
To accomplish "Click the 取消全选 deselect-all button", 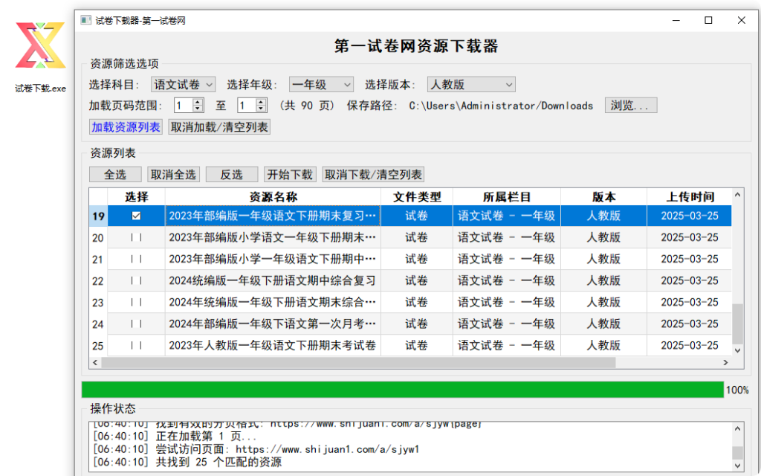I will pos(173,174).
